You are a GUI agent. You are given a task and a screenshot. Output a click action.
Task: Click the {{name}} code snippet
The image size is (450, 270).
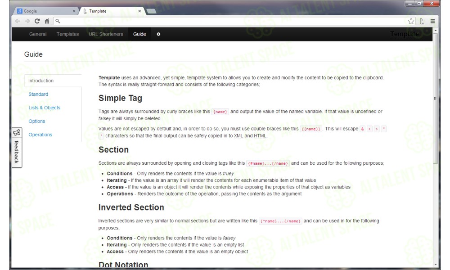pyautogui.click(x=311, y=129)
